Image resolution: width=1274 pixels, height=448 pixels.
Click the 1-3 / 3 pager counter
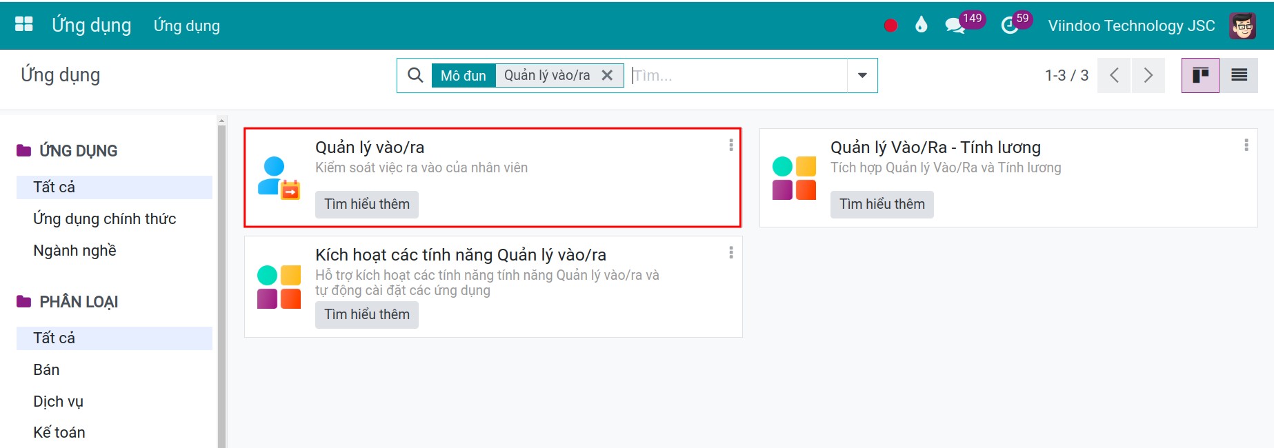click(x=1066, y=75)
